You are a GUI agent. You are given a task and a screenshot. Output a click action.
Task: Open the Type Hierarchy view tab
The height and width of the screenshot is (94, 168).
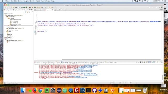[19, 10]
